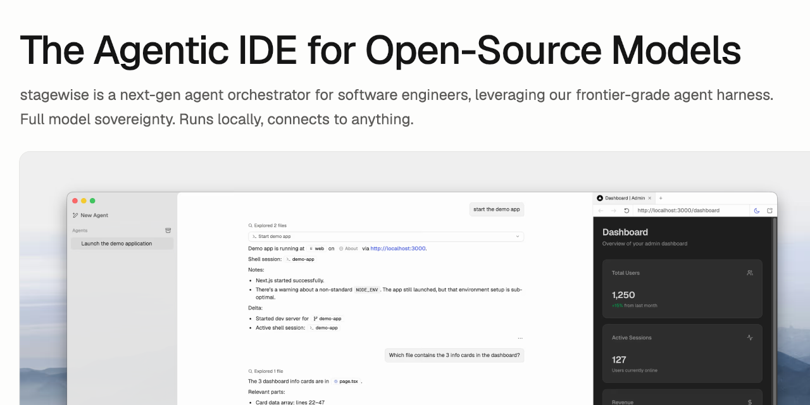
Task: Click the terminal icon in Start demo app
Action: tap(254, 237)
